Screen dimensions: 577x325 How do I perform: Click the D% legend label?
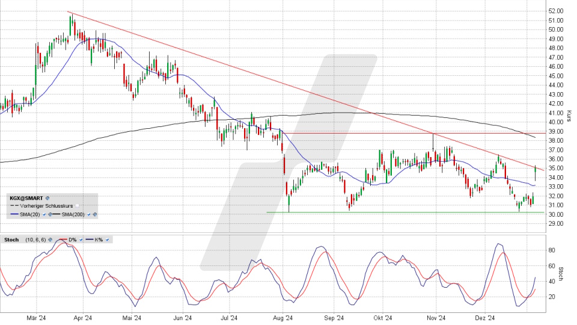[73, 240]
